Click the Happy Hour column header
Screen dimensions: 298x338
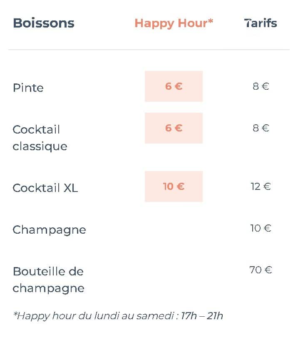click(x=174, y=23)
